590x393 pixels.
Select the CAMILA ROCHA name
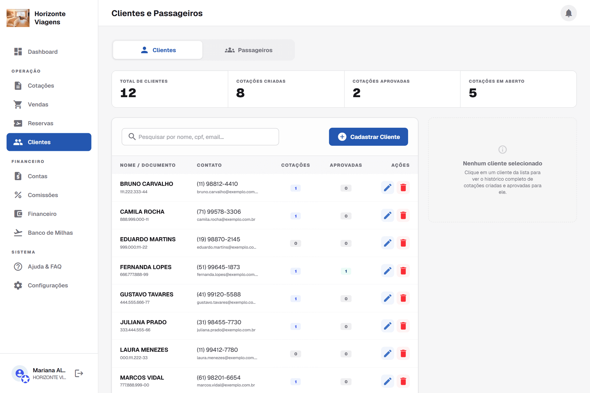click(x=142, y=212)
